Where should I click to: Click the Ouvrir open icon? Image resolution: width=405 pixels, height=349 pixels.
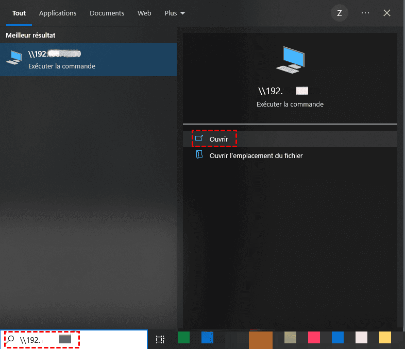199,138
